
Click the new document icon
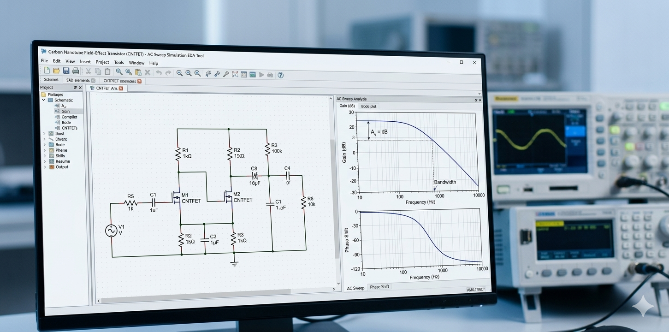pyautogui.click(x=47, y=71)
